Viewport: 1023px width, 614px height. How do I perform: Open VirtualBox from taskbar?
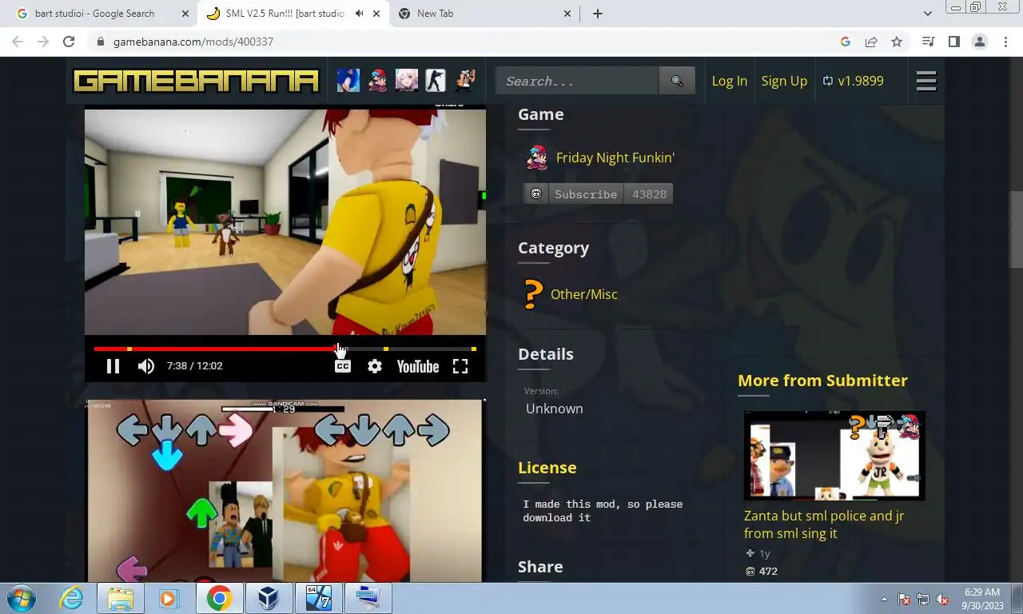(268, 598)
